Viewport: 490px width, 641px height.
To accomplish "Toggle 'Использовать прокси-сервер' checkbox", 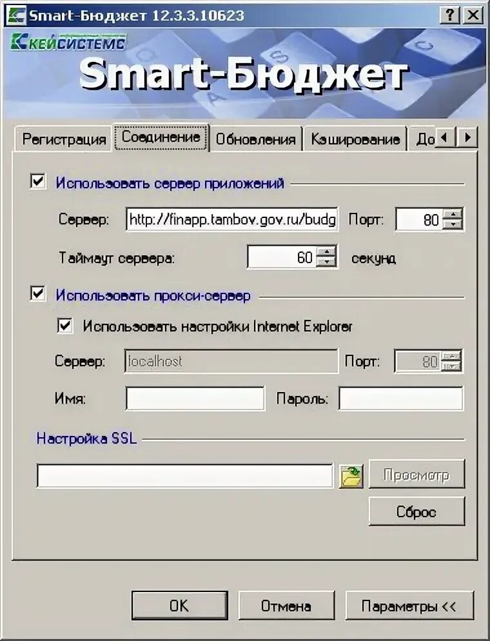I will [38, 293].
